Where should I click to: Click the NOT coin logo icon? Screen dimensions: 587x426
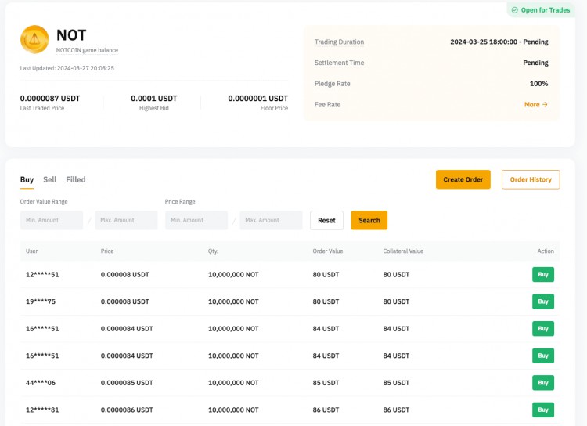[x=34, y=39]
